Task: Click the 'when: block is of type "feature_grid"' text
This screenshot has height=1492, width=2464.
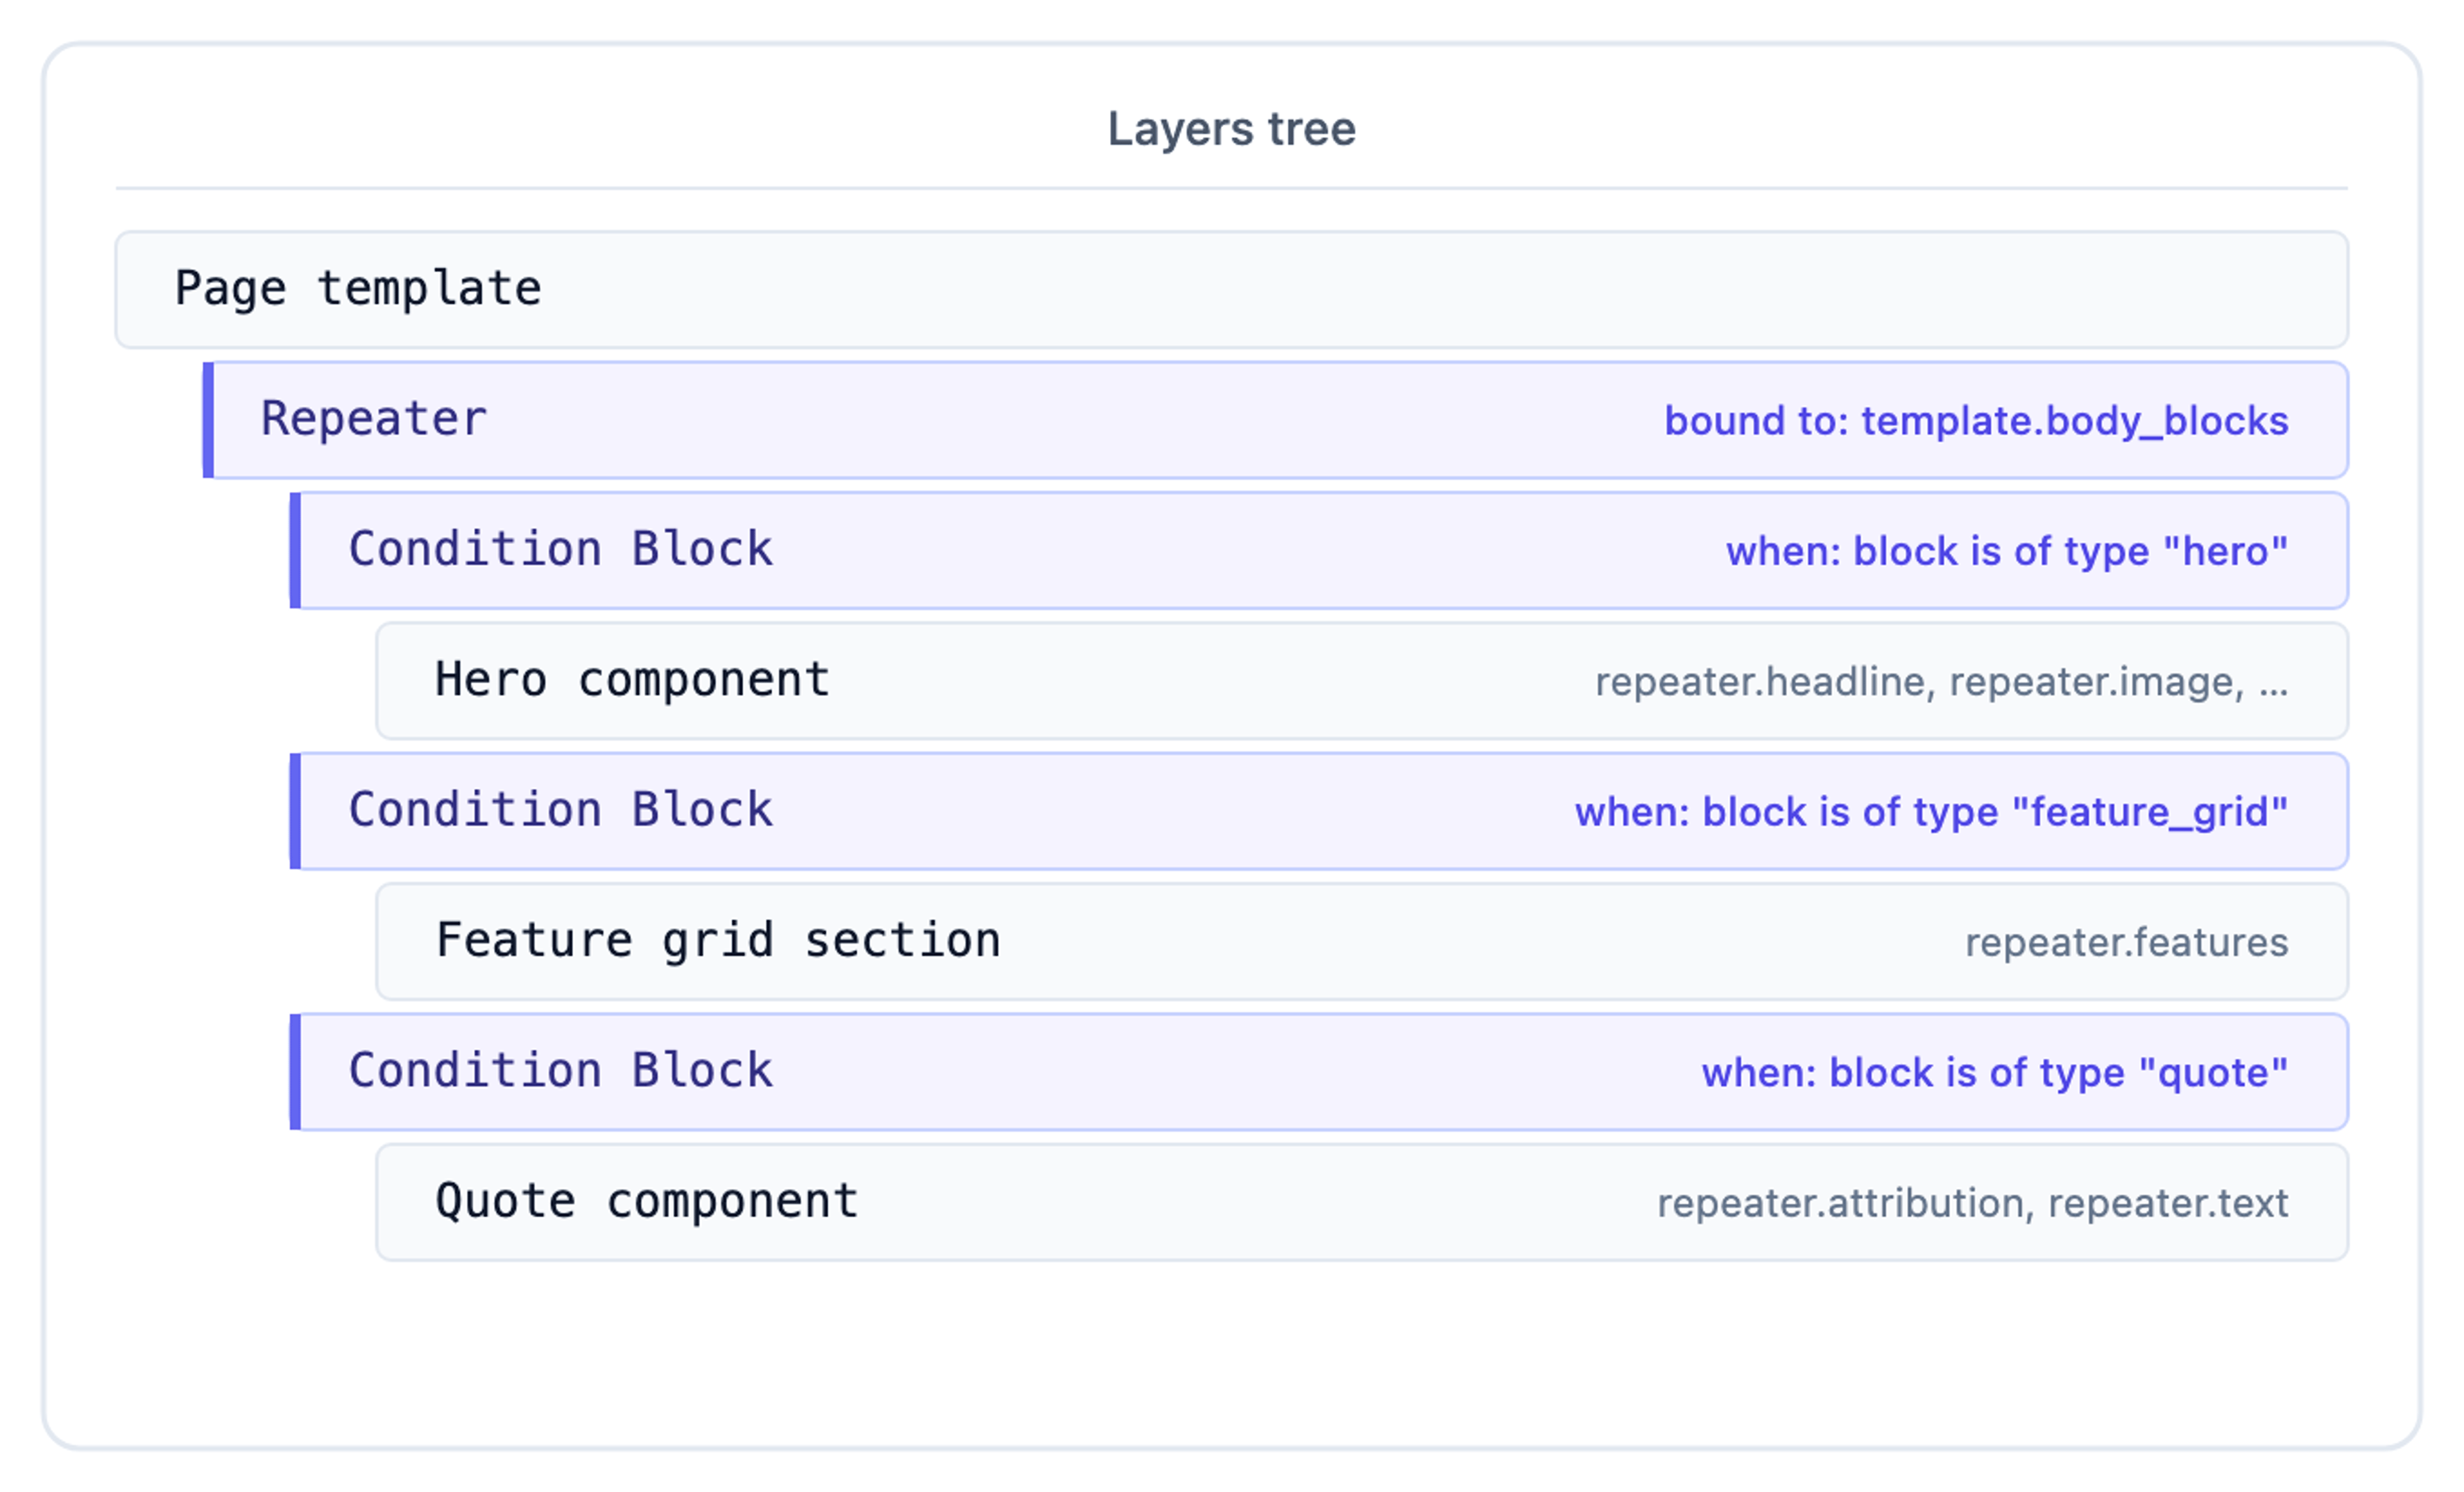Action: click(x=1931, y=813)
